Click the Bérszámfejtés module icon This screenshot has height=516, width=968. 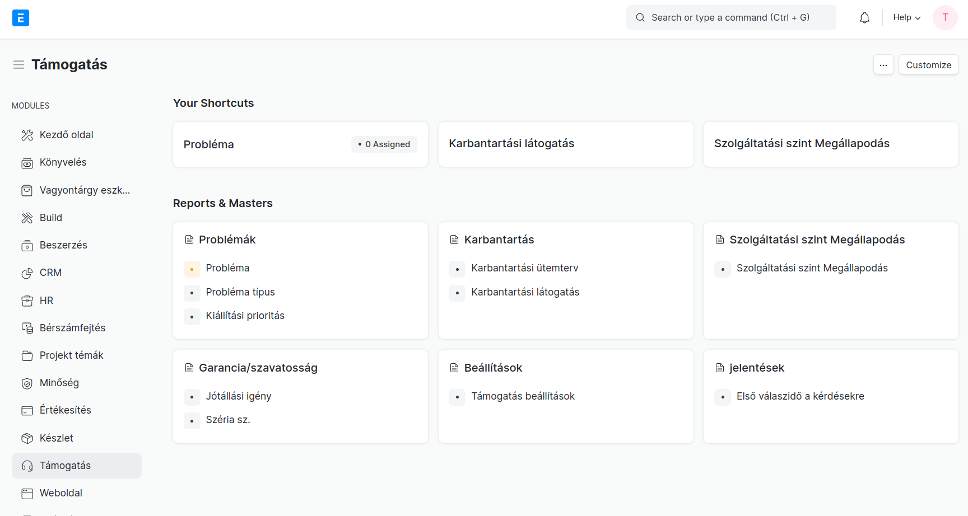(27, 328)
